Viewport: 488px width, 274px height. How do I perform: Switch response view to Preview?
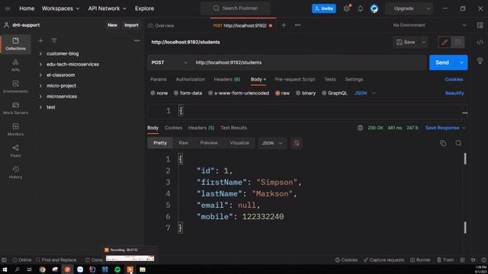click(x=209, y=143)
